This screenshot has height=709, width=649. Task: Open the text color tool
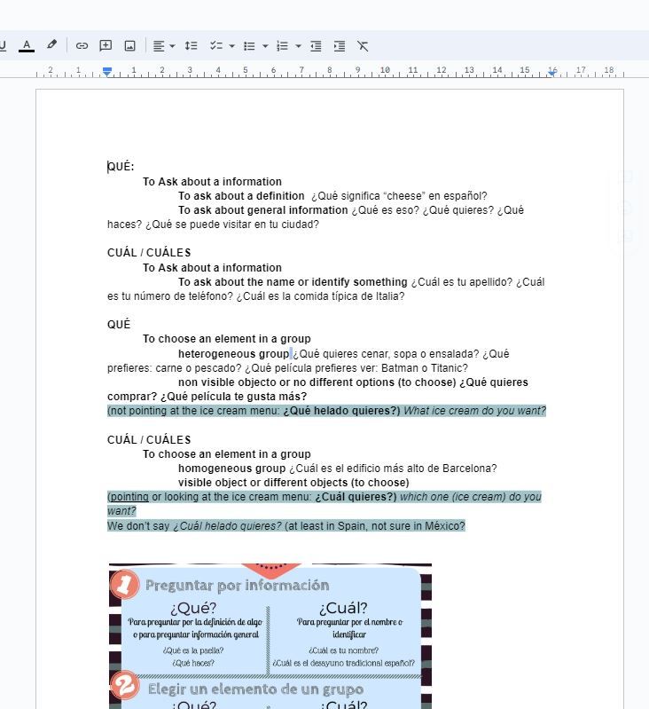[27, 45]
